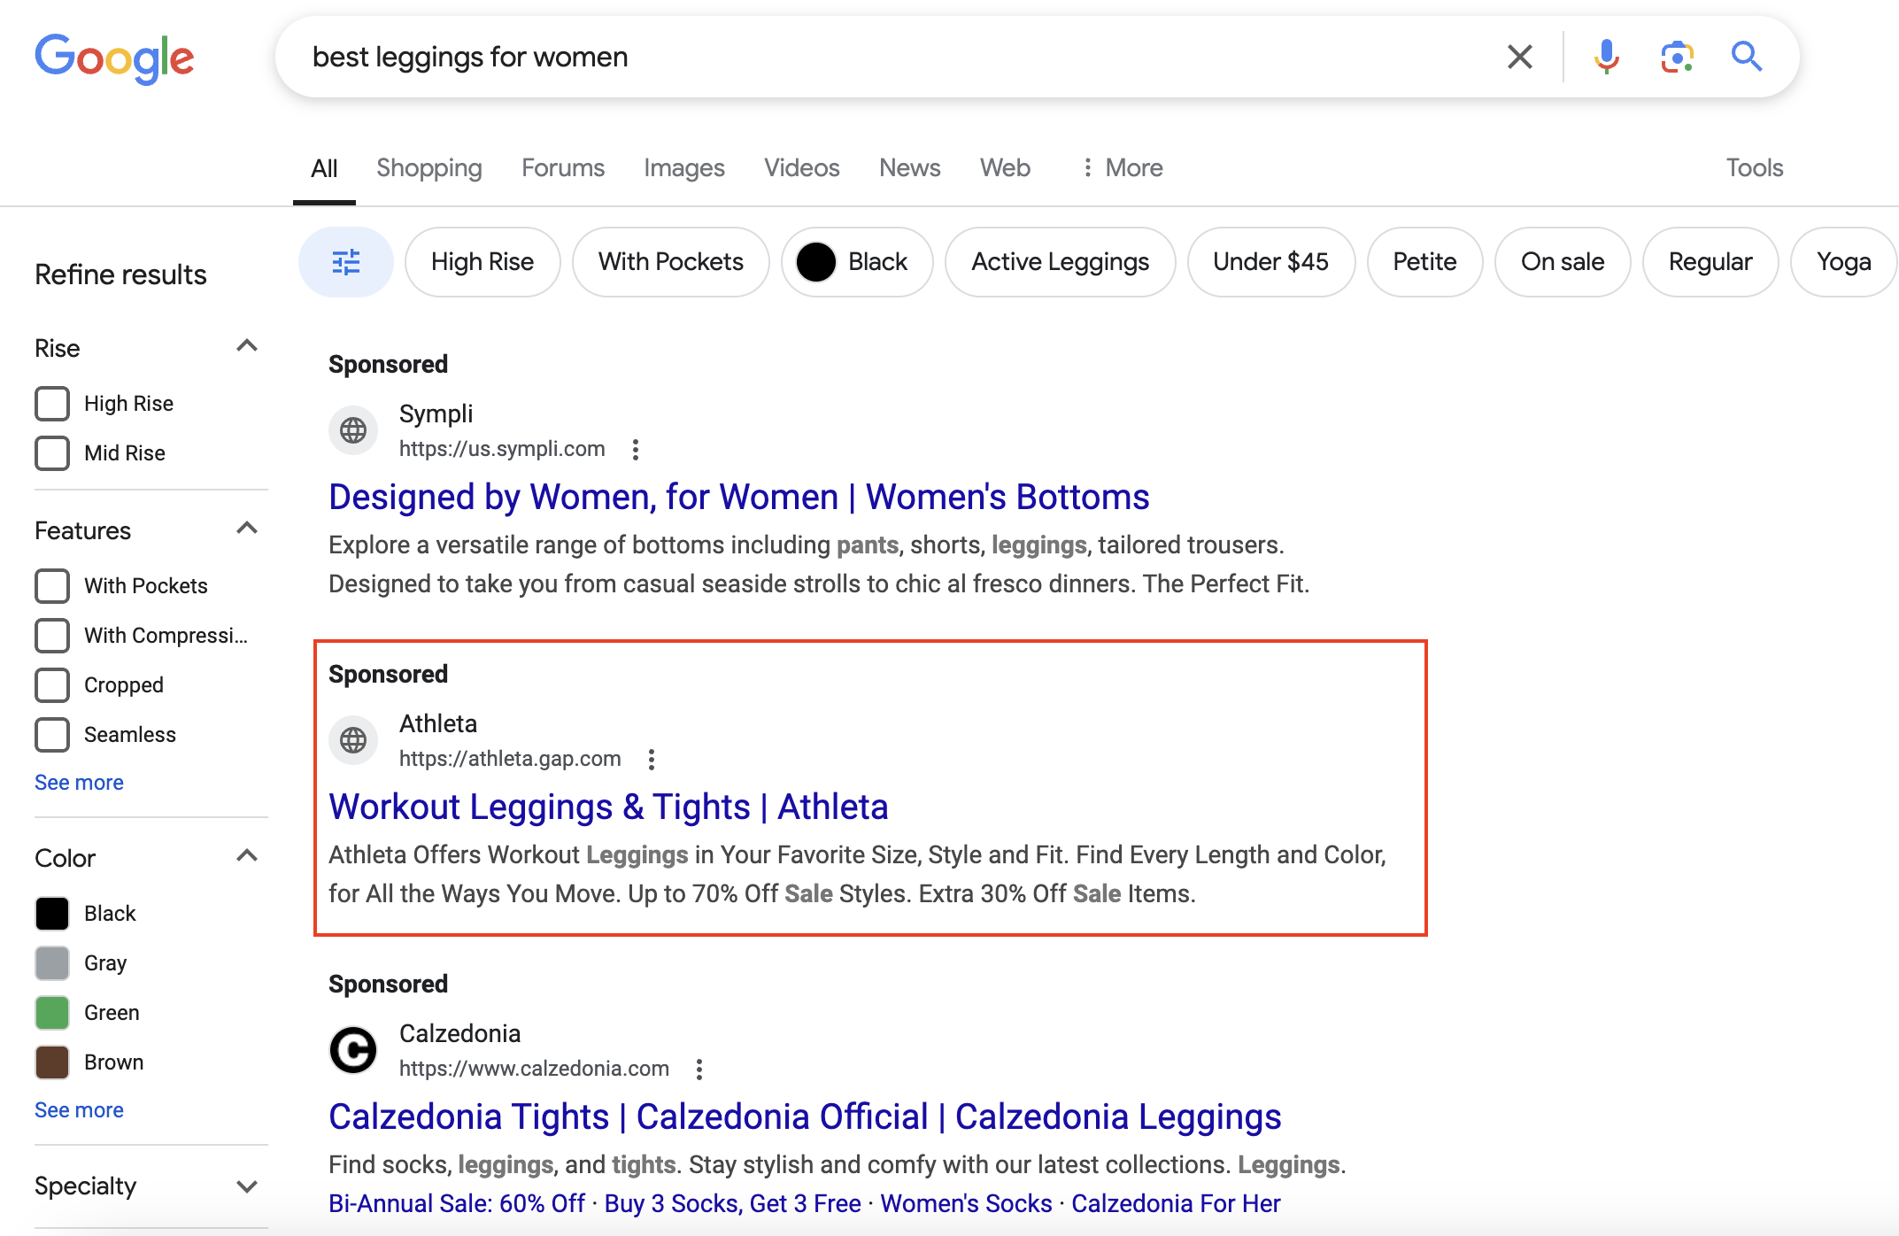Select the Black color swatch in sidebar

(x=52, y=913)
